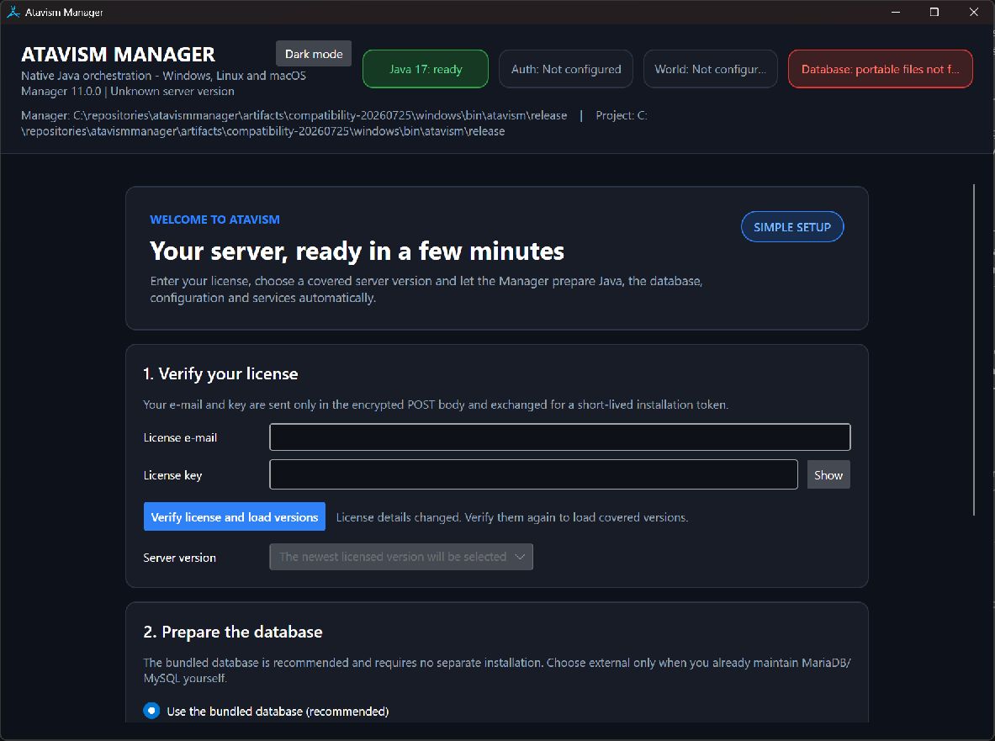This screenshot has height=741, width=995.
Task: Focus the License e-mail input field
Action: tap(559, 437)
